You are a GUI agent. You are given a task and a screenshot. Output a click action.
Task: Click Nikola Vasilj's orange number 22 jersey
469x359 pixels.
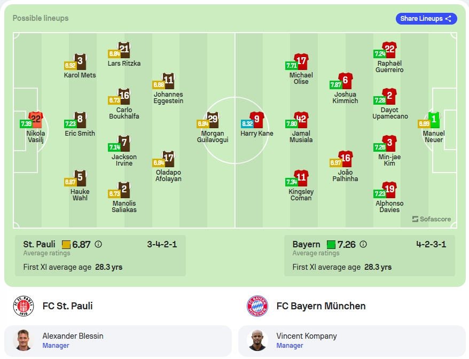click(36, 120)
